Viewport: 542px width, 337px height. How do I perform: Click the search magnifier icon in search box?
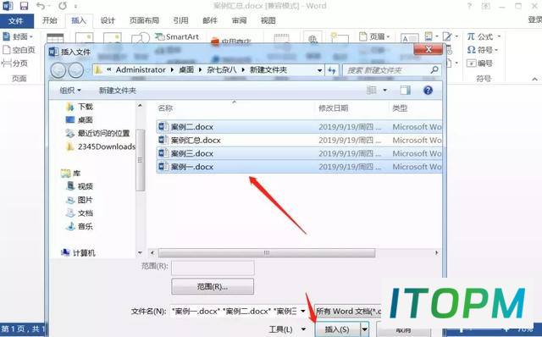coord(434,70)
